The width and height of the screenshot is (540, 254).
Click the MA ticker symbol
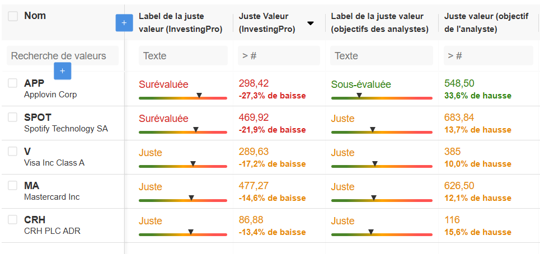click(x=32, y=186)
